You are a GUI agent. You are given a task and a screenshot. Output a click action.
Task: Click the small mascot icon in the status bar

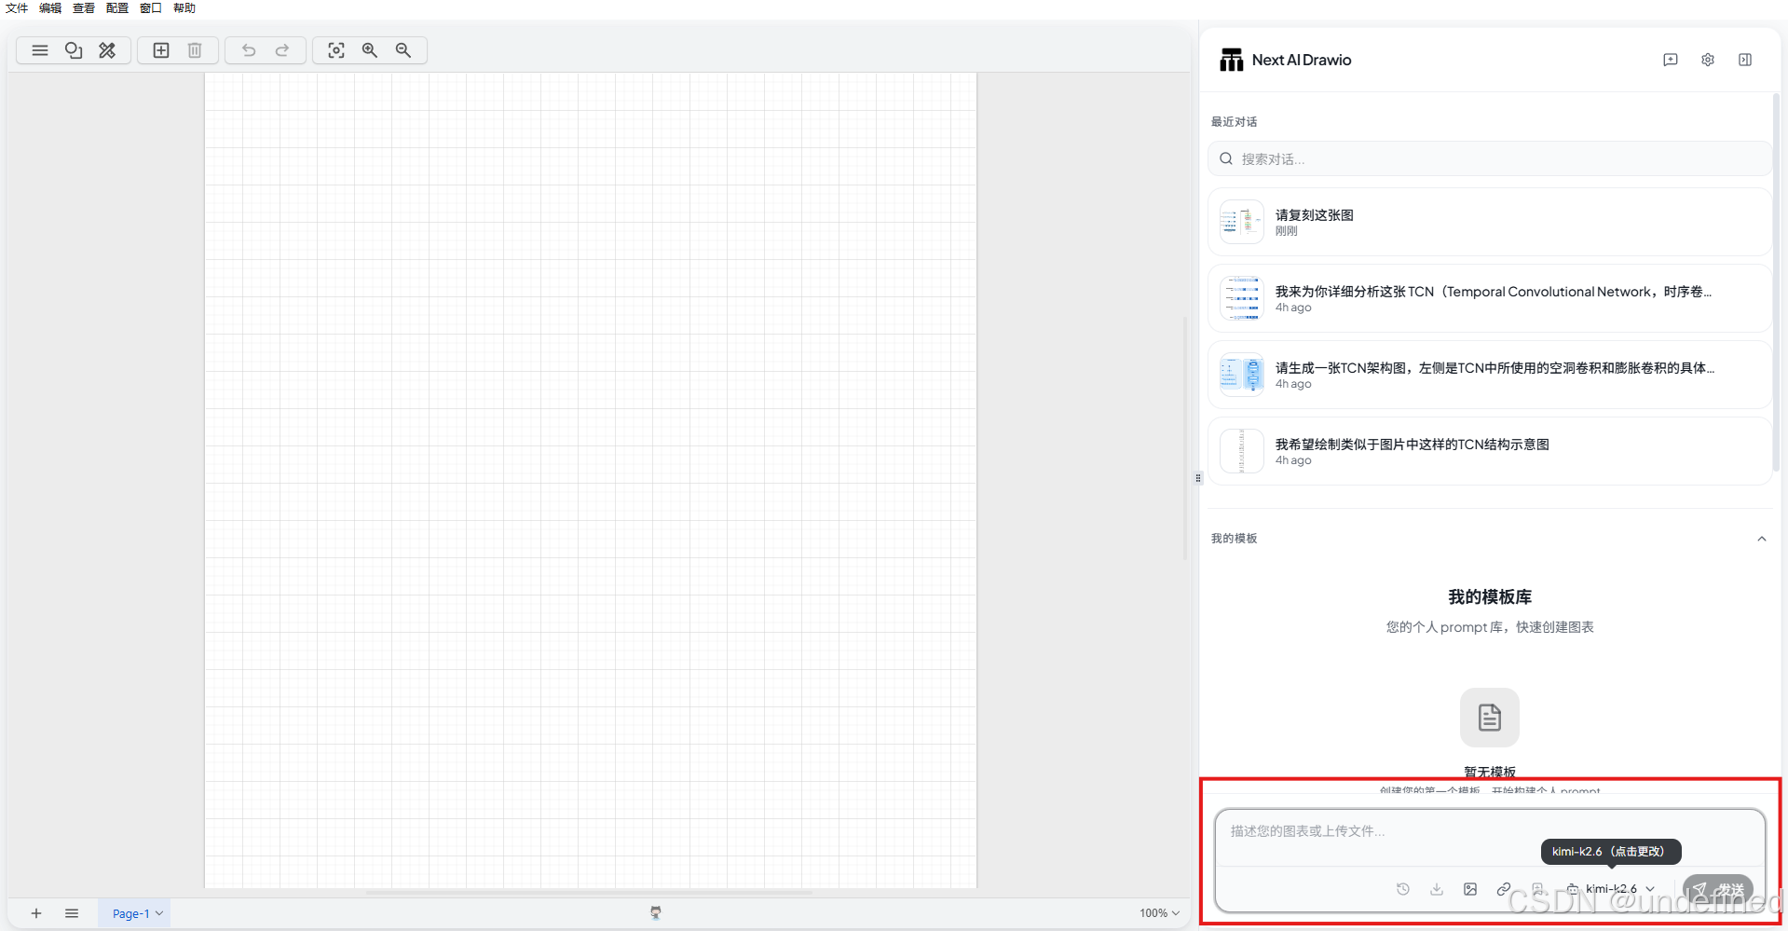tap(656, 912)
